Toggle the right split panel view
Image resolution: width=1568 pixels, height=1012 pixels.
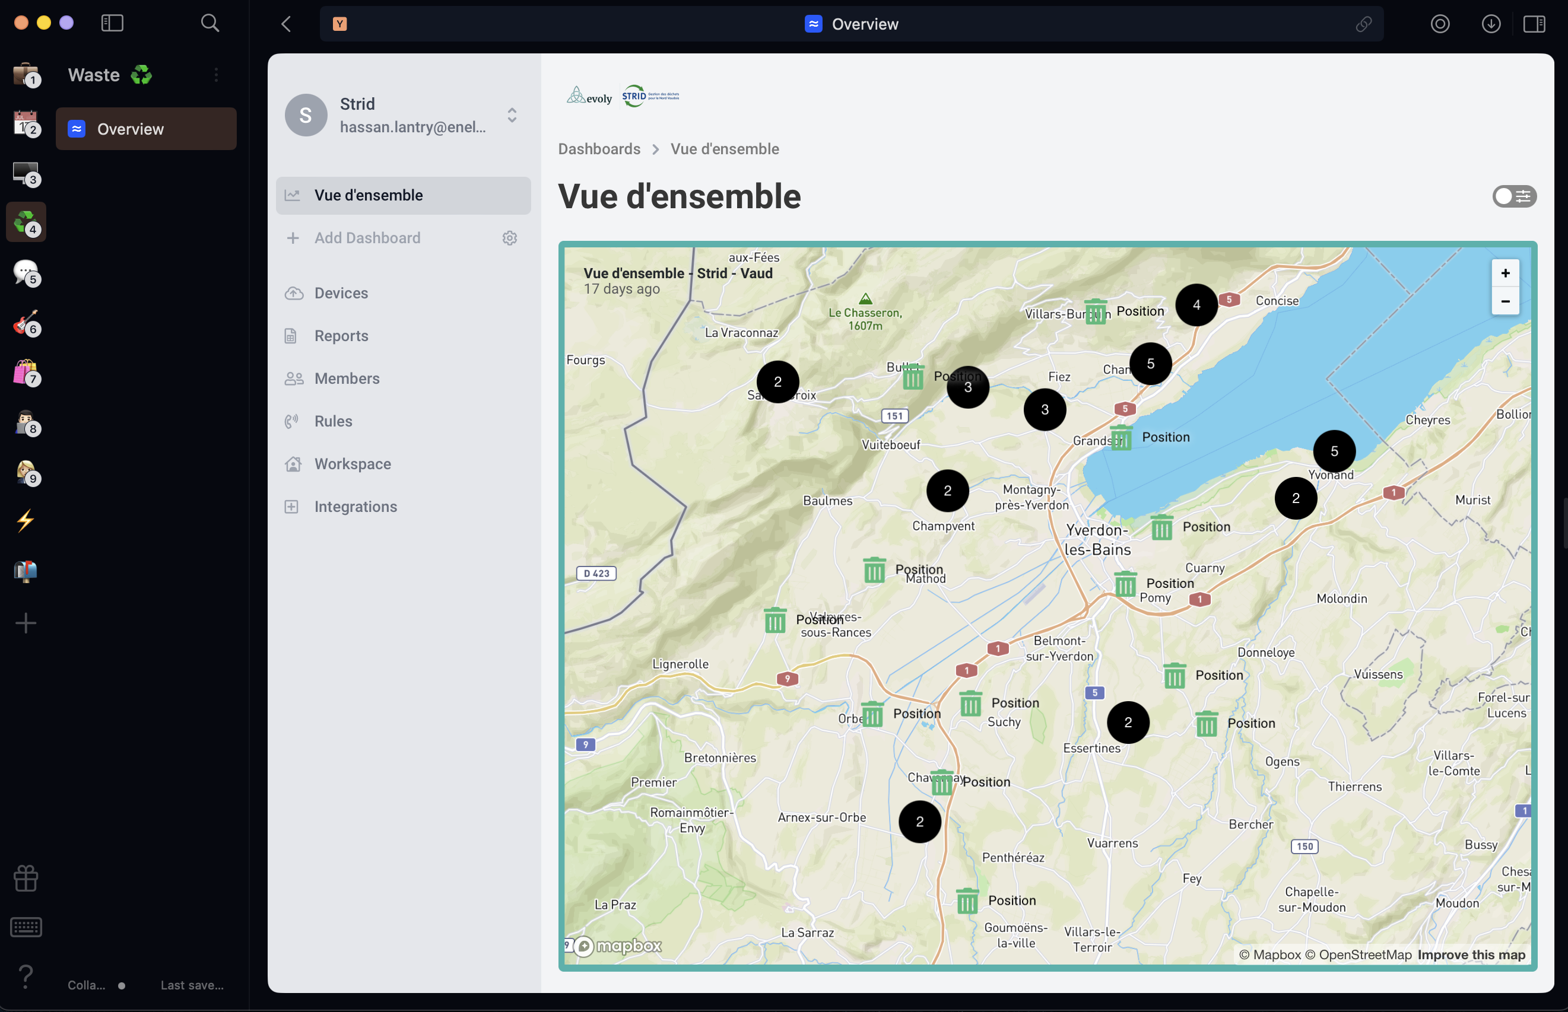tap(1534, 24)
